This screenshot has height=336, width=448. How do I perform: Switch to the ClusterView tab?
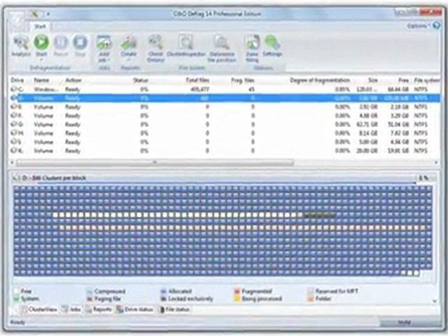pos(39,309)
